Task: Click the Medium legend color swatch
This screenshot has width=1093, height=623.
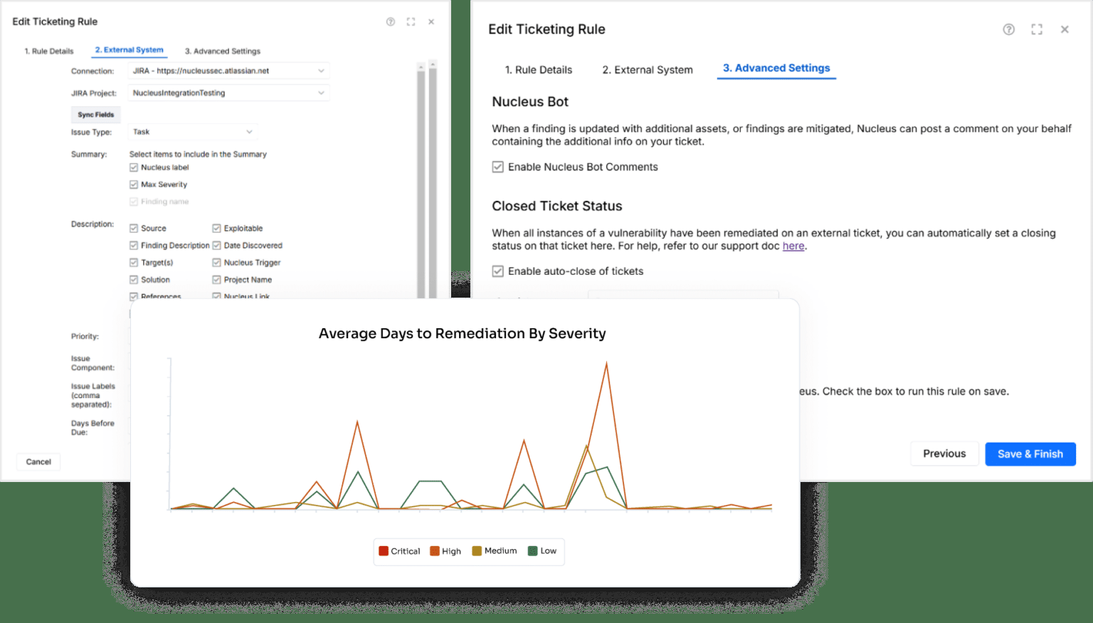Action: click(477, 551)
